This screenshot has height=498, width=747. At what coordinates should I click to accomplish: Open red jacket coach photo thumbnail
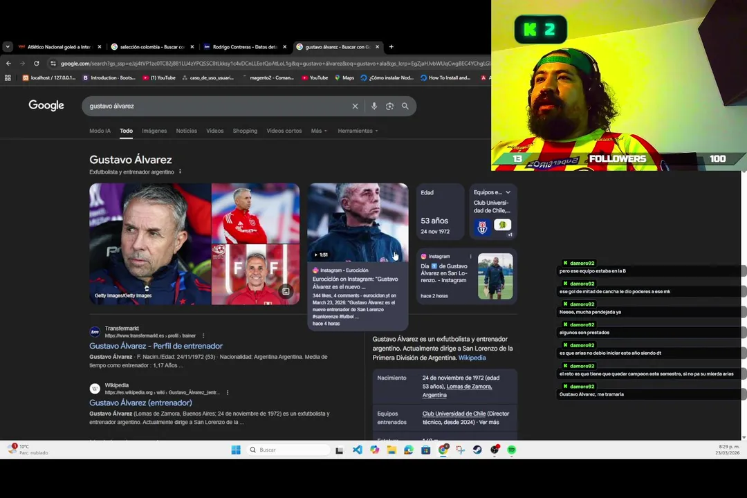click(x=255, y=213)
